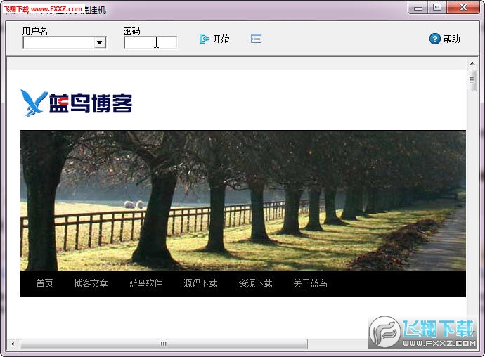Click into the 密码 password field
The image size is (485, 357).
[x=150, y=43]
